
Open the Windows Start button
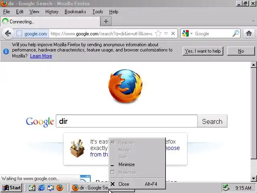coord(11,188)
